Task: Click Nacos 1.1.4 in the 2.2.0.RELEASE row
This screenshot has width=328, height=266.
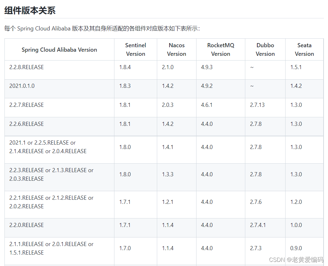Action: click(x=168, y=225)
